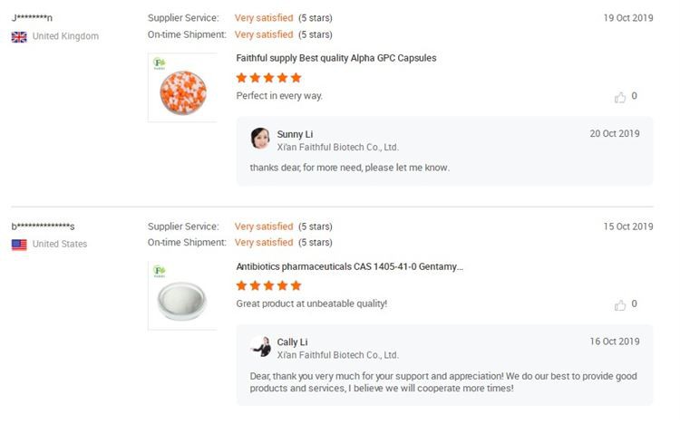Click Xi'an Faithful Biotech under Sunny Li
Screen dimensions: 680x424
pos(337,147)
